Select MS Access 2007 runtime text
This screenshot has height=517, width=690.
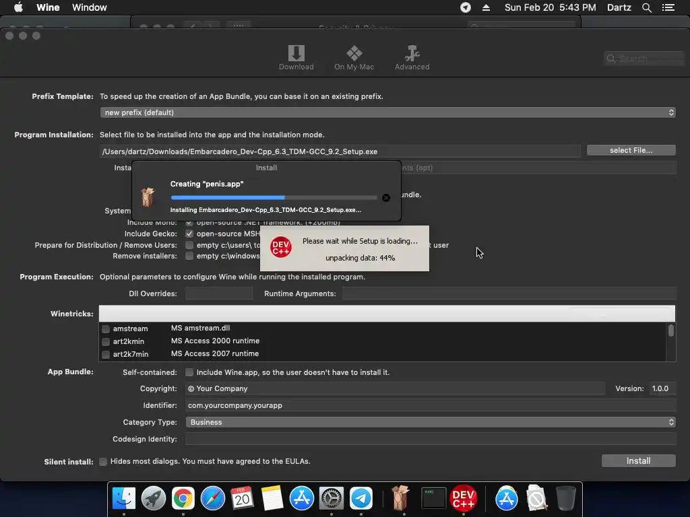pyautogui.click(x=215, y=353)
